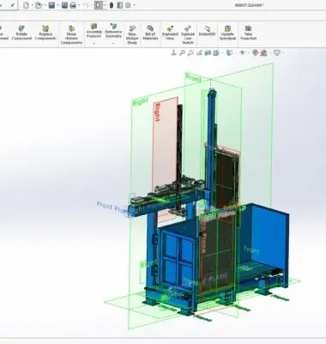The image size is (326, 344).
Task: Click the Select cursor tool
Action: point(99,5)
